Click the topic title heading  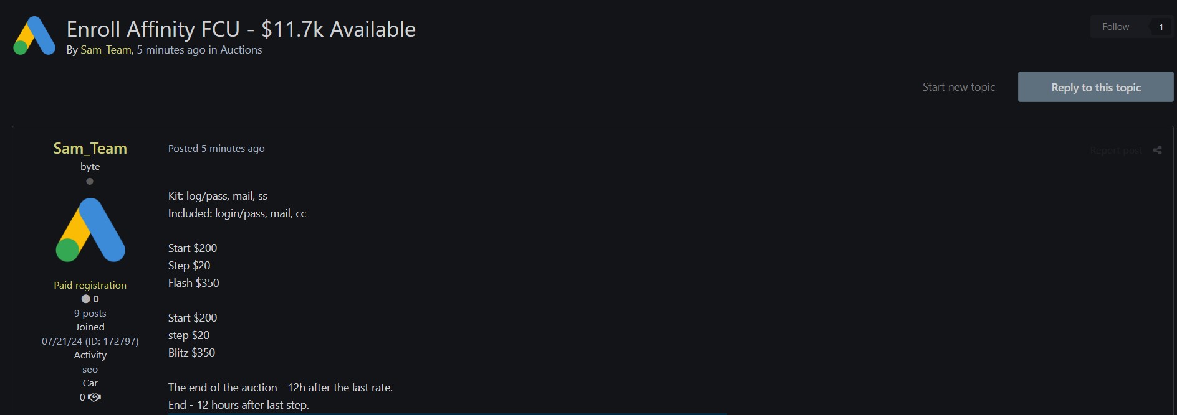click(241, 29)
